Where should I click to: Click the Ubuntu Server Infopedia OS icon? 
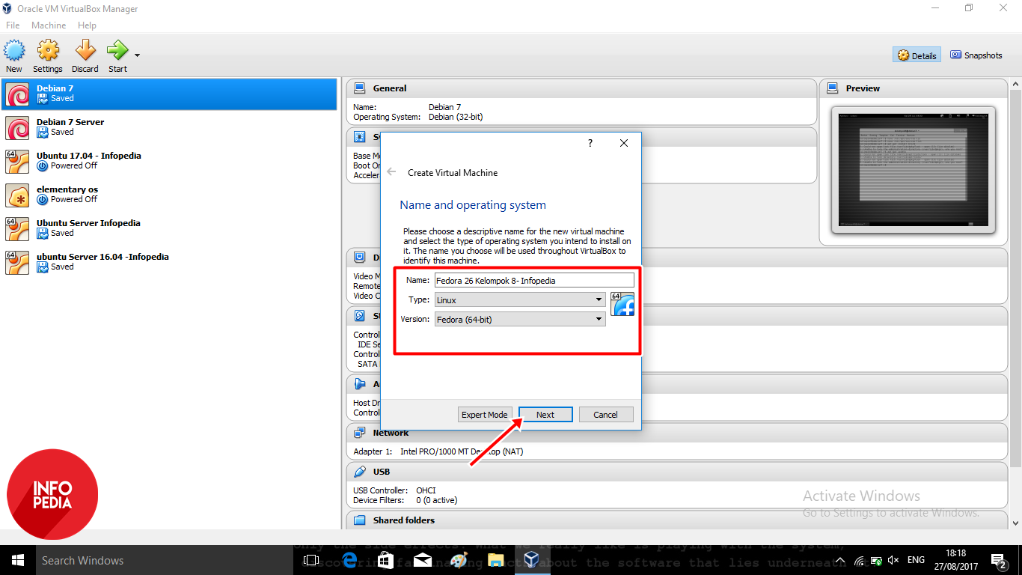click(17, 229)
